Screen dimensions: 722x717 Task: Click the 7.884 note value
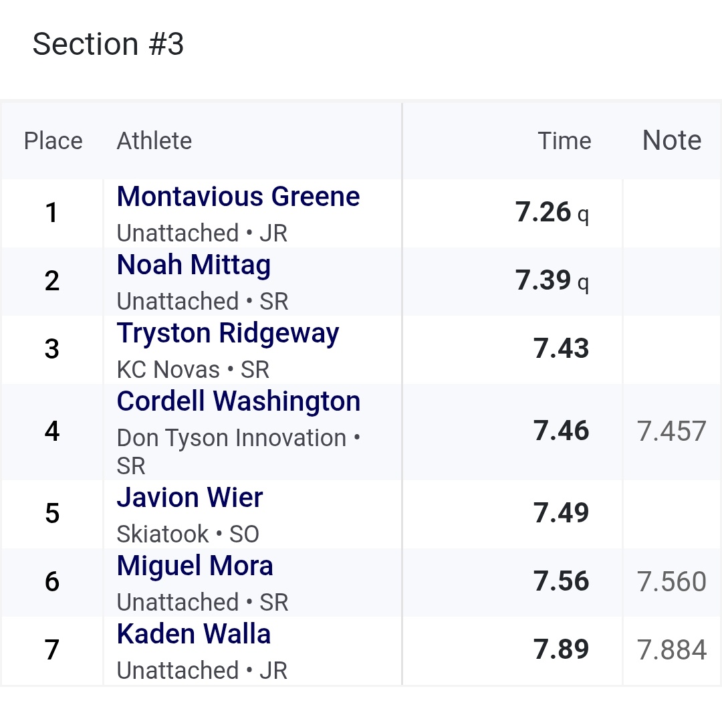671,649
